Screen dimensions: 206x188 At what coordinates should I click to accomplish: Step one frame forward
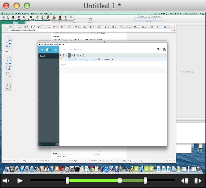click(x=198, y=181)
